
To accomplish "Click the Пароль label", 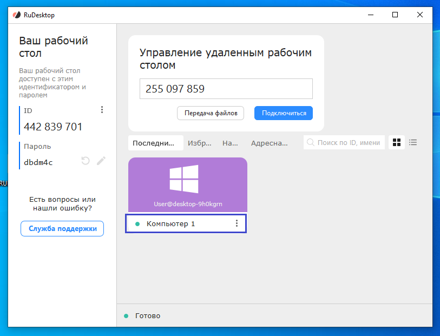I will [37, 147].
